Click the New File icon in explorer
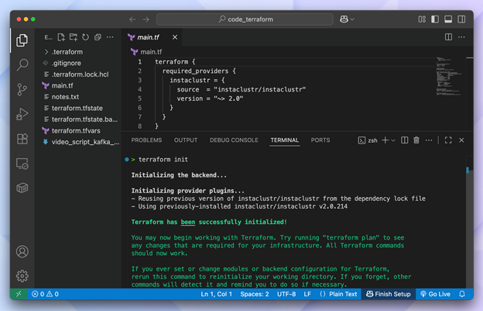This screenshot has height=311, width=483. point(61,37)
